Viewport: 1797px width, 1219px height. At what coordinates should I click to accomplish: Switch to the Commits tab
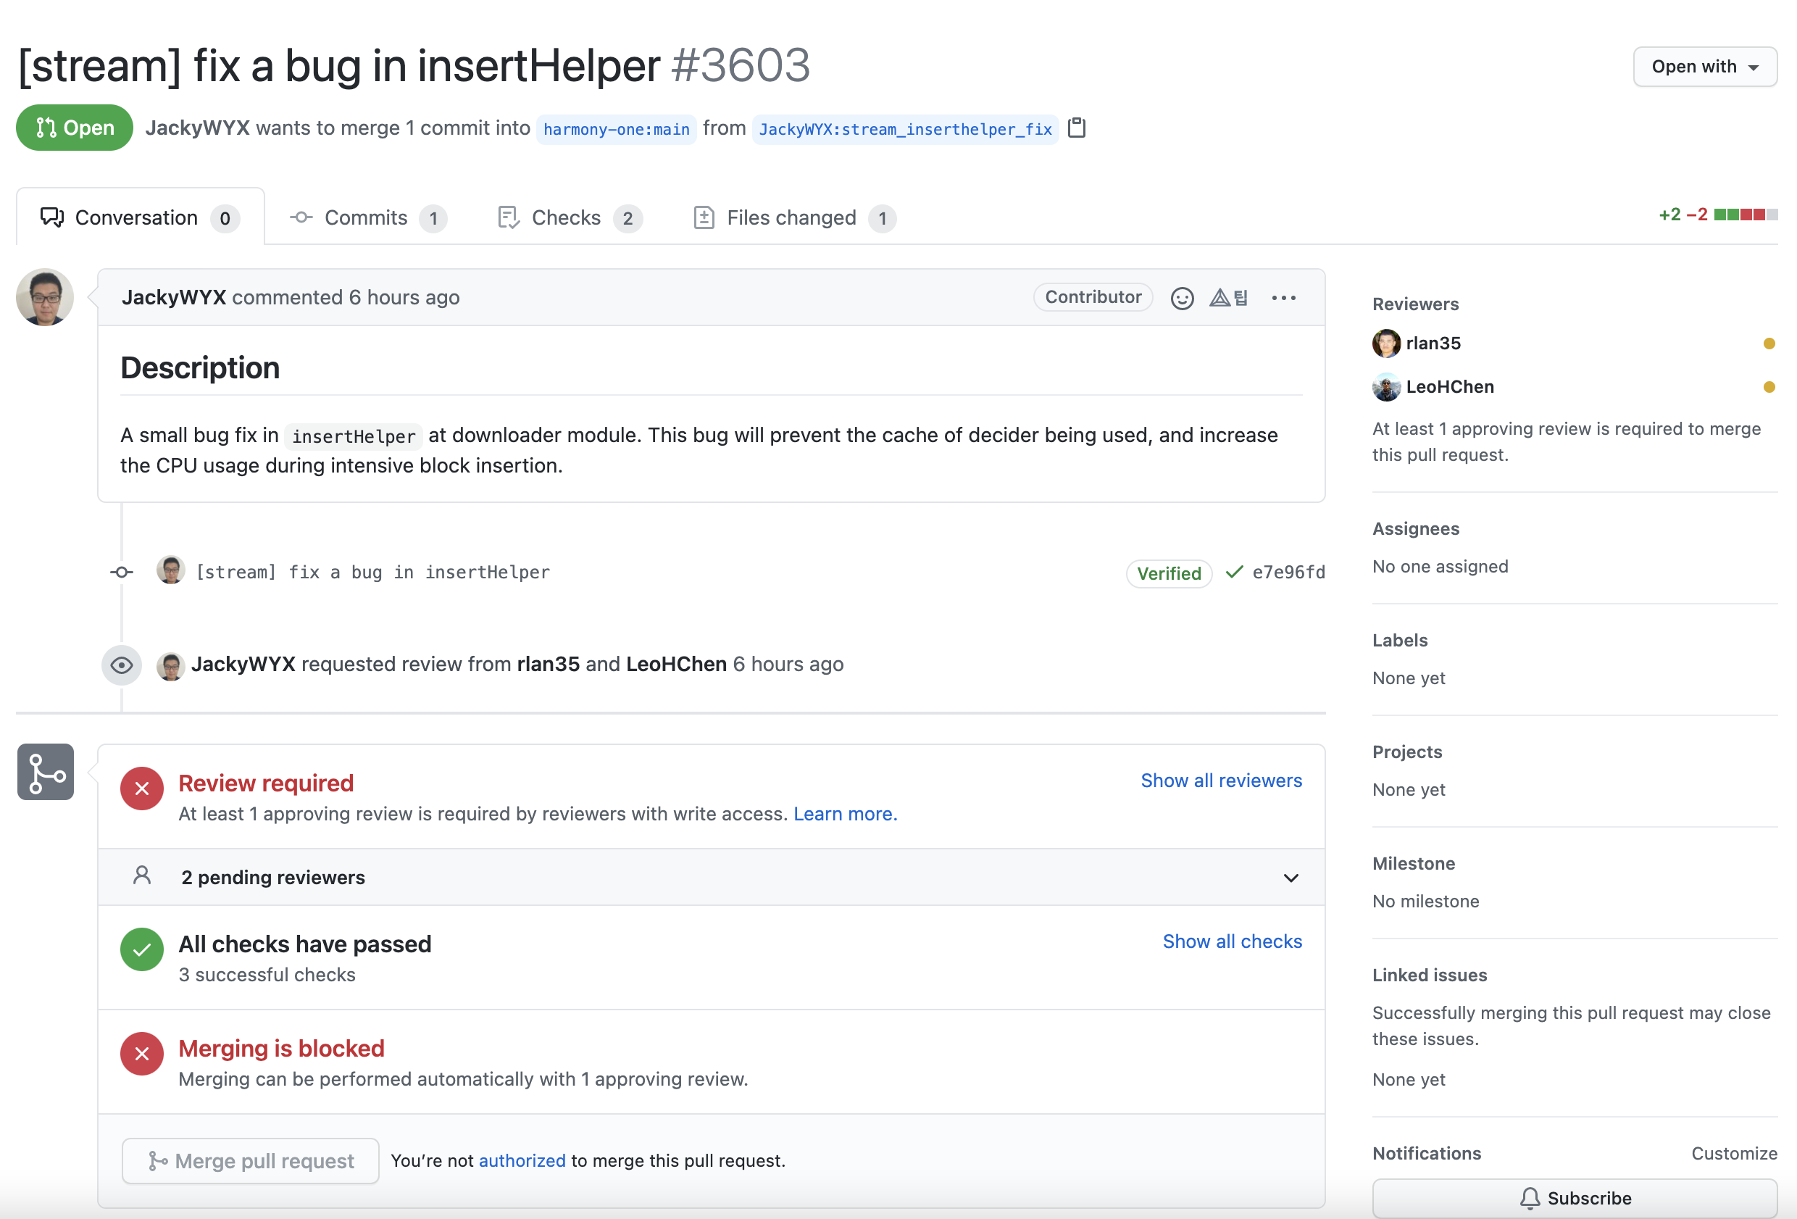click(367, 218)
